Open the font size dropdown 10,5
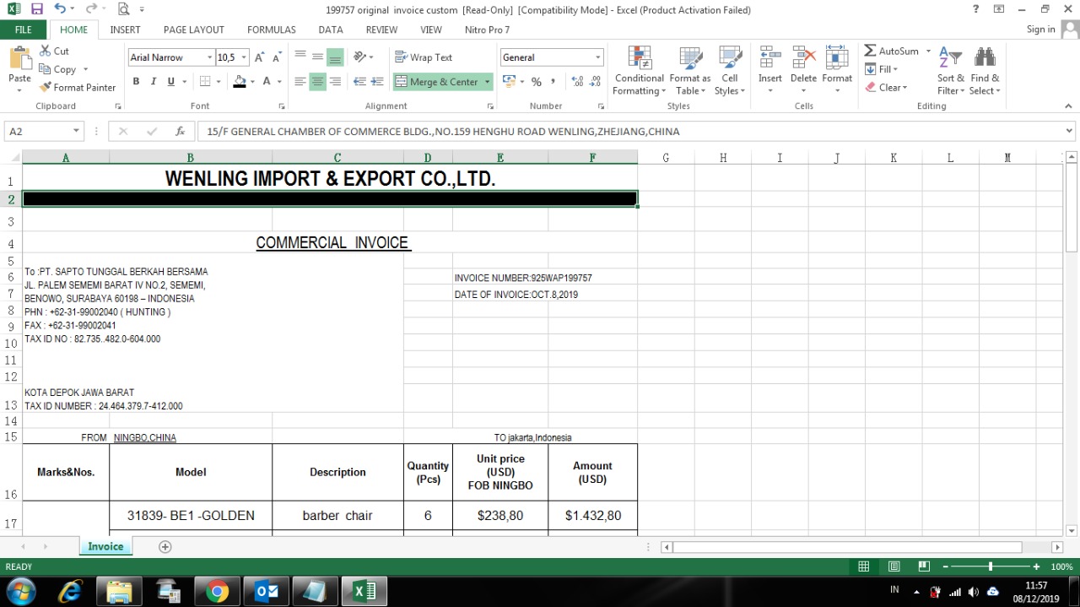The height and width of the screenshot is (607, 1080). pyautogui.click(x=245, y=57)
